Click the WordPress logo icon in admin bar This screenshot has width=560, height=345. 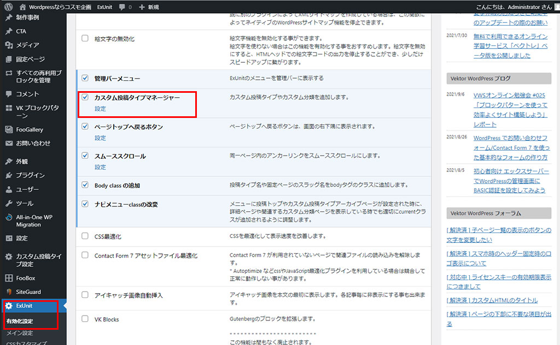[x=9, y=7]
